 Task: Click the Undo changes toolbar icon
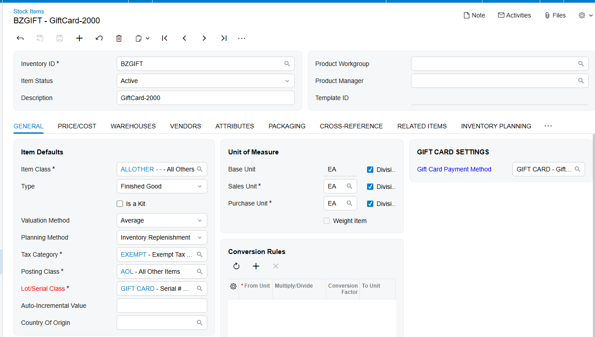[x=99, y=38]
